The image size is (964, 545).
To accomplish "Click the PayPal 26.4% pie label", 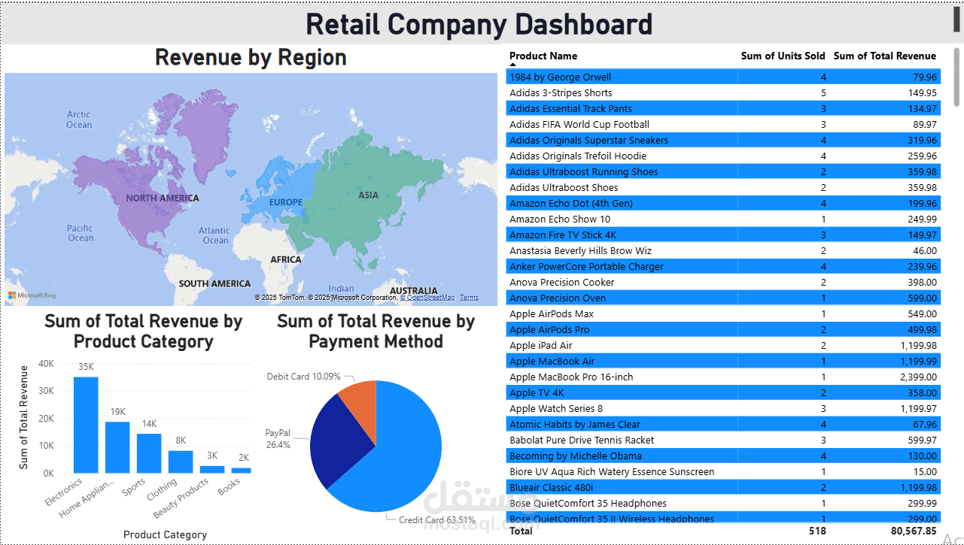I will click(x=278, y=439).
